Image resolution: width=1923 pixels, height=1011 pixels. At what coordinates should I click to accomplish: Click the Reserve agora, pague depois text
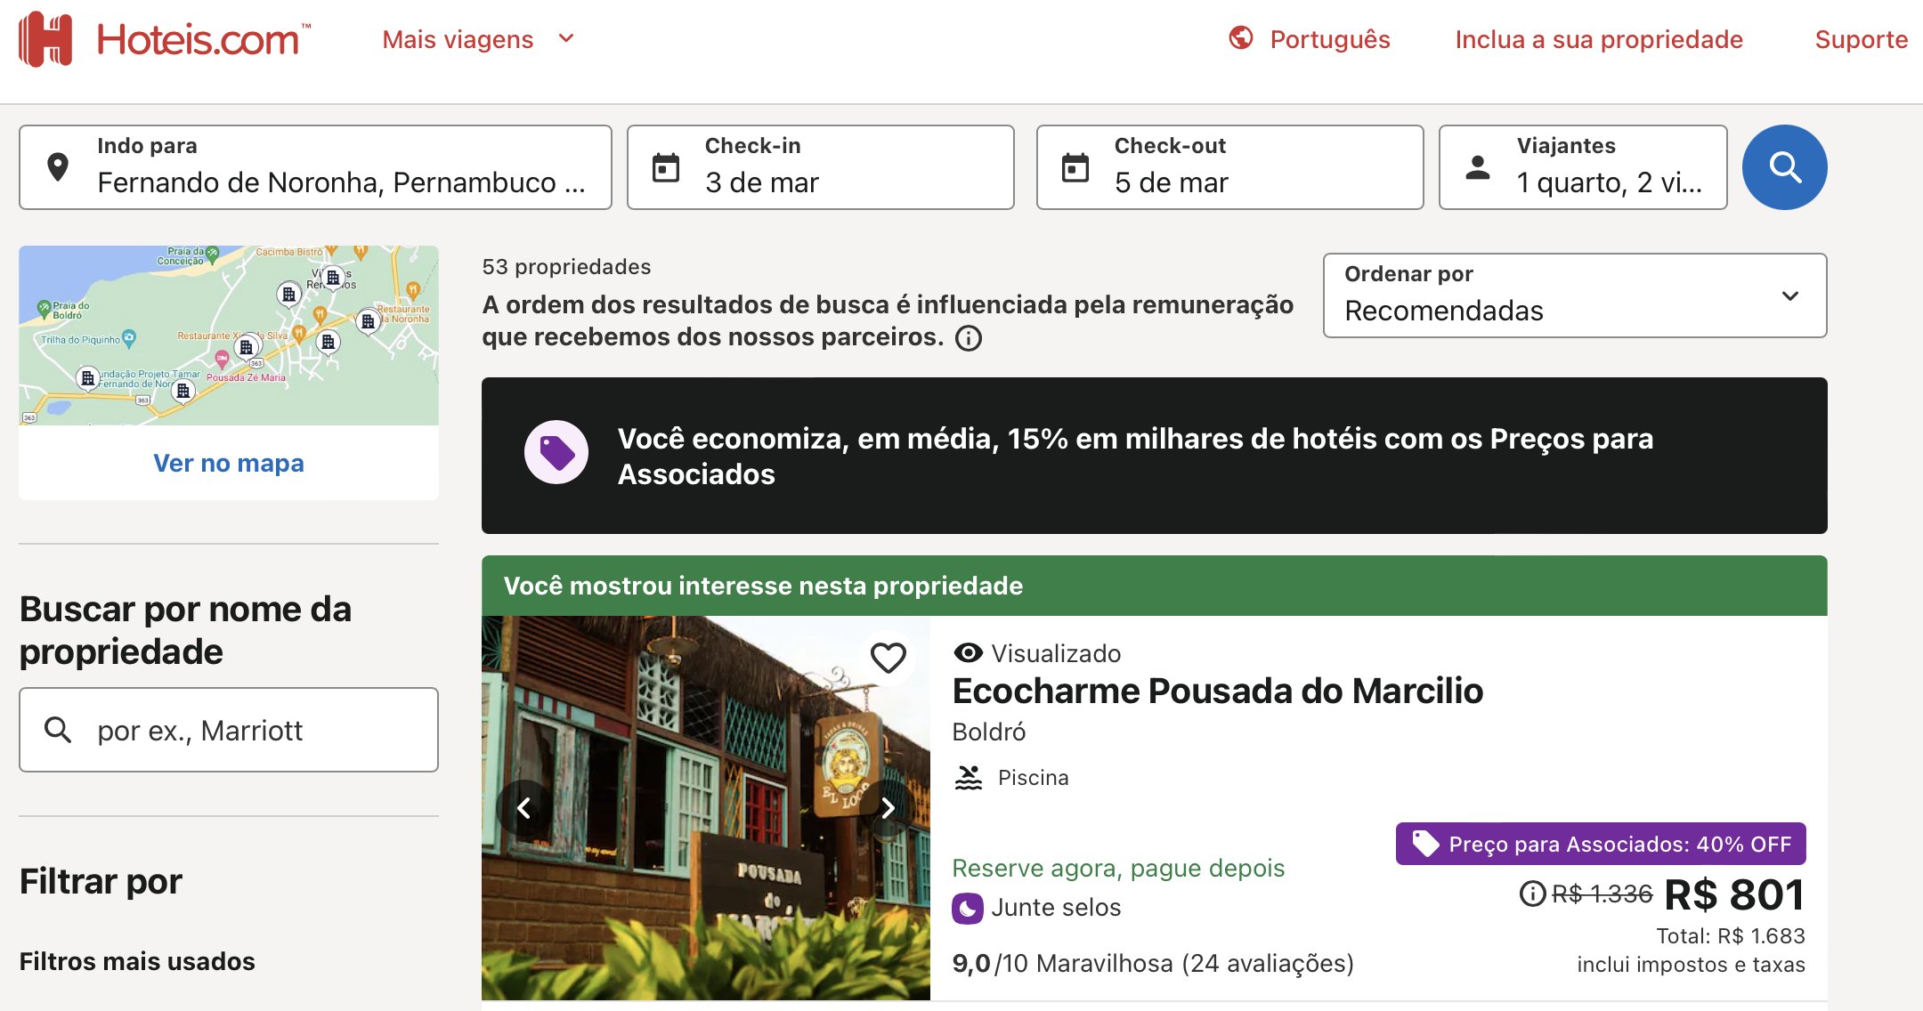1118,868
